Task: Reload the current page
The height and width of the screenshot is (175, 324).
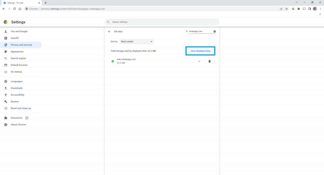Action: [x=14, y=9]
